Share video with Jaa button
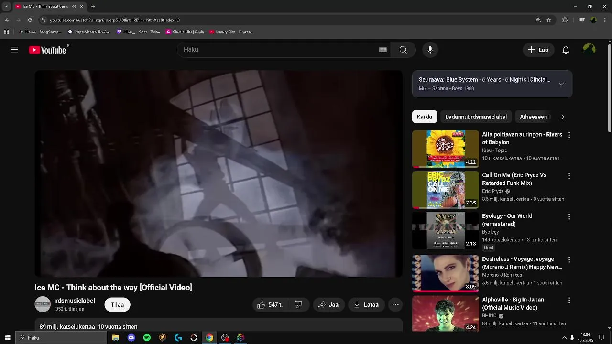 click(x=328, y=305)
